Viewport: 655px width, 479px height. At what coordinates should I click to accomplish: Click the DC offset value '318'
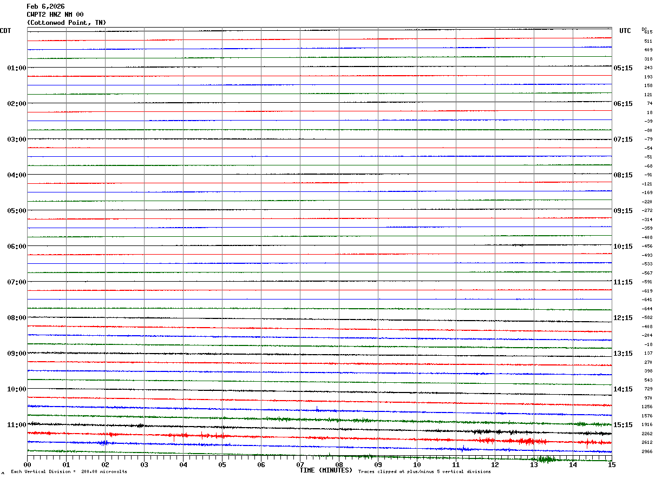coord(648,59)
